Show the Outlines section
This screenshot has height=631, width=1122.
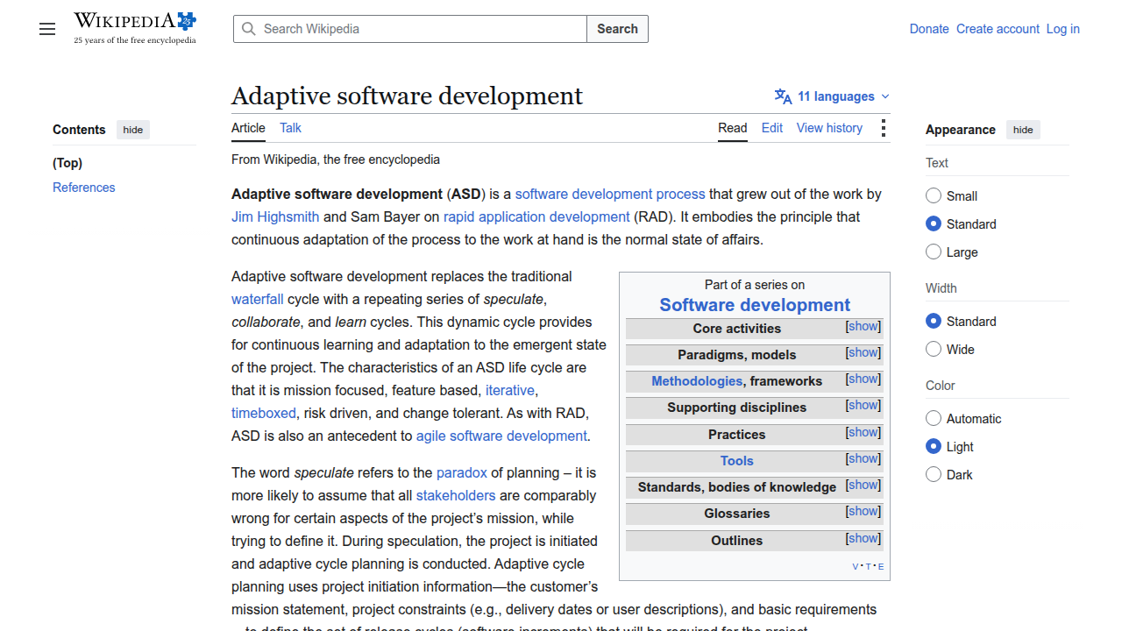[863, 538]
